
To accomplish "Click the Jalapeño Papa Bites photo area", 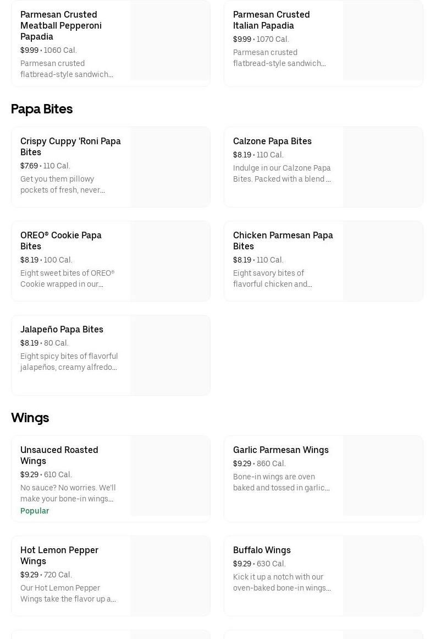I will click(x=170, y=356).
